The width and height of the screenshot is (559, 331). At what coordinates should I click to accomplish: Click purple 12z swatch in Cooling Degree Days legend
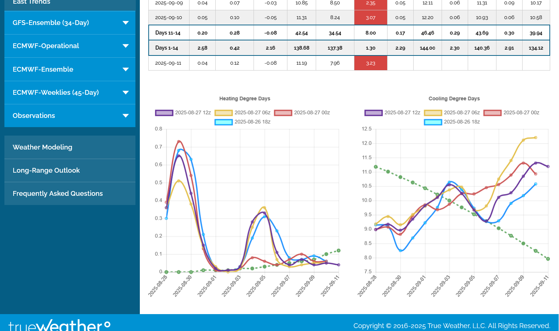(374, 113)
